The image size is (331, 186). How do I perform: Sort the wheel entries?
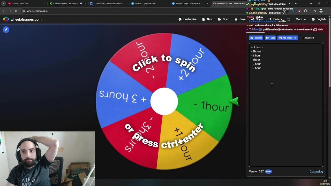(270, 38)
